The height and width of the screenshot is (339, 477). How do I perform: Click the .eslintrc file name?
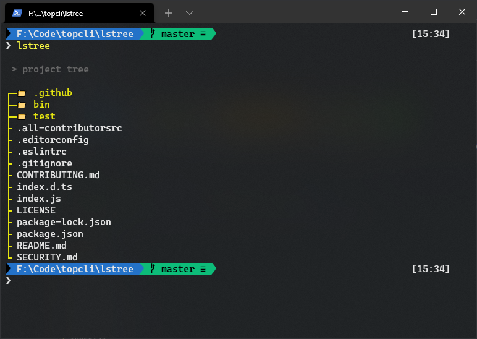pos(41,152)
